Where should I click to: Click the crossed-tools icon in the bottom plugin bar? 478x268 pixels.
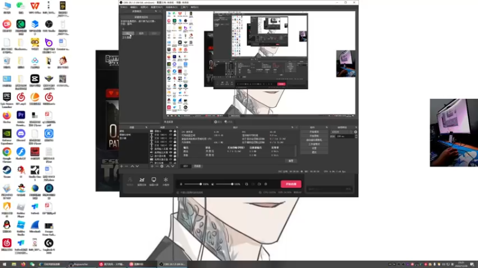142,181
